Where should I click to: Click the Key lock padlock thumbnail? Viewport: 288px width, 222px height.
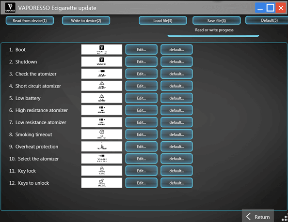[x=102, y=171]
